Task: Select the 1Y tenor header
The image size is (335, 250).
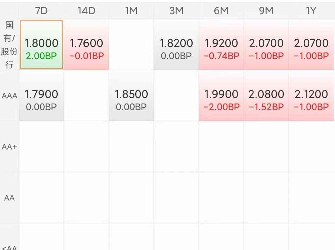Action: coord(311,11)
